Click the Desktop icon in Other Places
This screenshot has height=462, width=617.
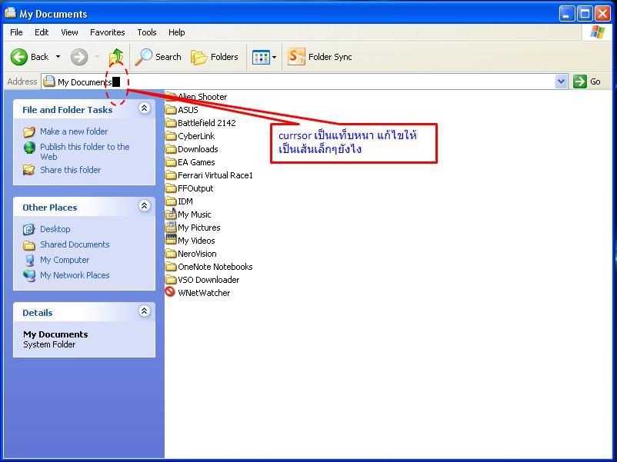28,229
